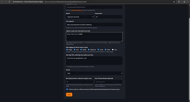Open the Theme dropdown showing Dark
The width and height of the screenshot is (190, 102).
(x=94, y=73)
